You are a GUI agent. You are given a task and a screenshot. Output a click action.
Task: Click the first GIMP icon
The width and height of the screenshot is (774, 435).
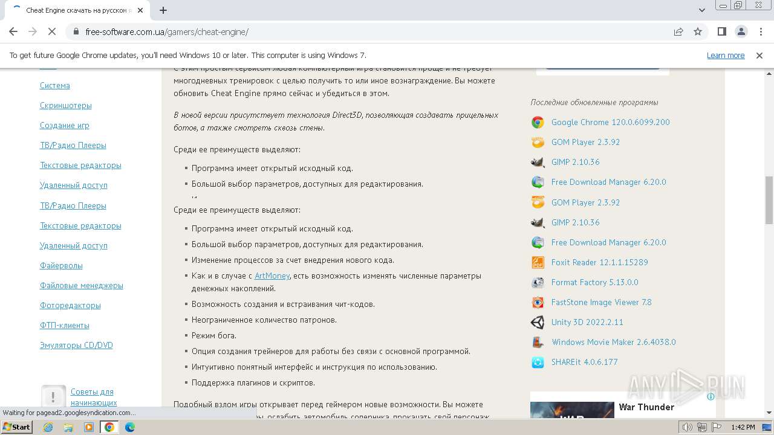538,162
